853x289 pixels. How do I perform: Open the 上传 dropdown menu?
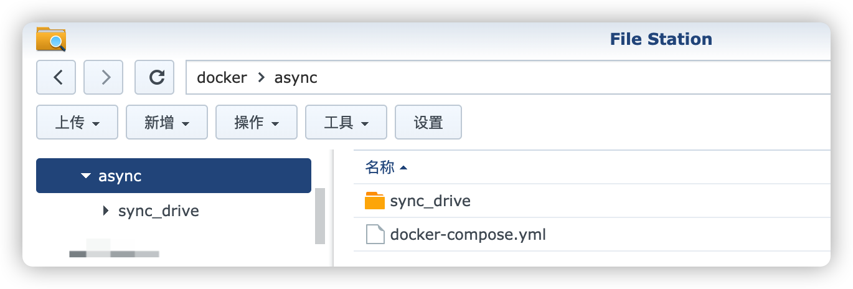77,122
